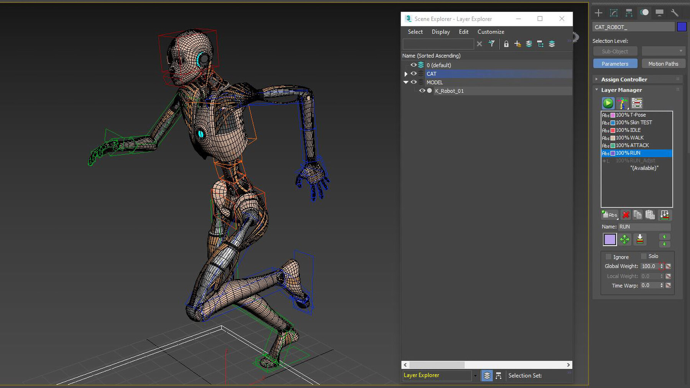Open the CAT rig presets icon
690x388 pixels.
(622, 103)
